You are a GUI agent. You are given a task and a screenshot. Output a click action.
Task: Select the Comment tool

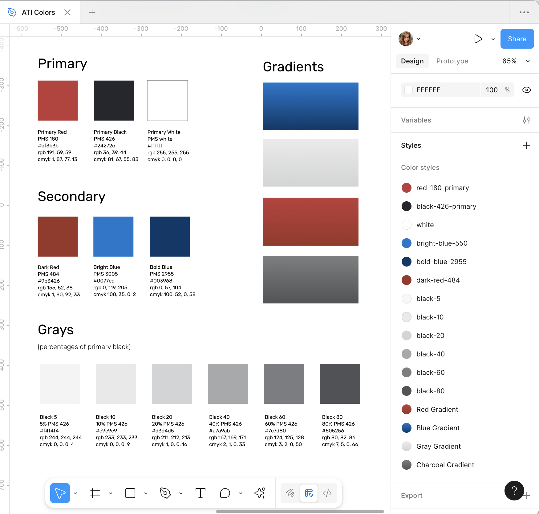225,493
